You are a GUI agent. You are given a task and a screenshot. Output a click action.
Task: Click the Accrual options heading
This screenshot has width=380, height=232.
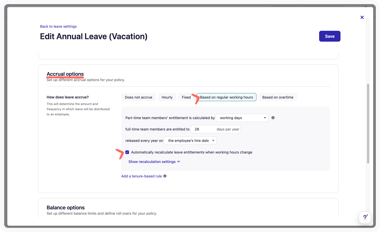[x=65, y=74]
